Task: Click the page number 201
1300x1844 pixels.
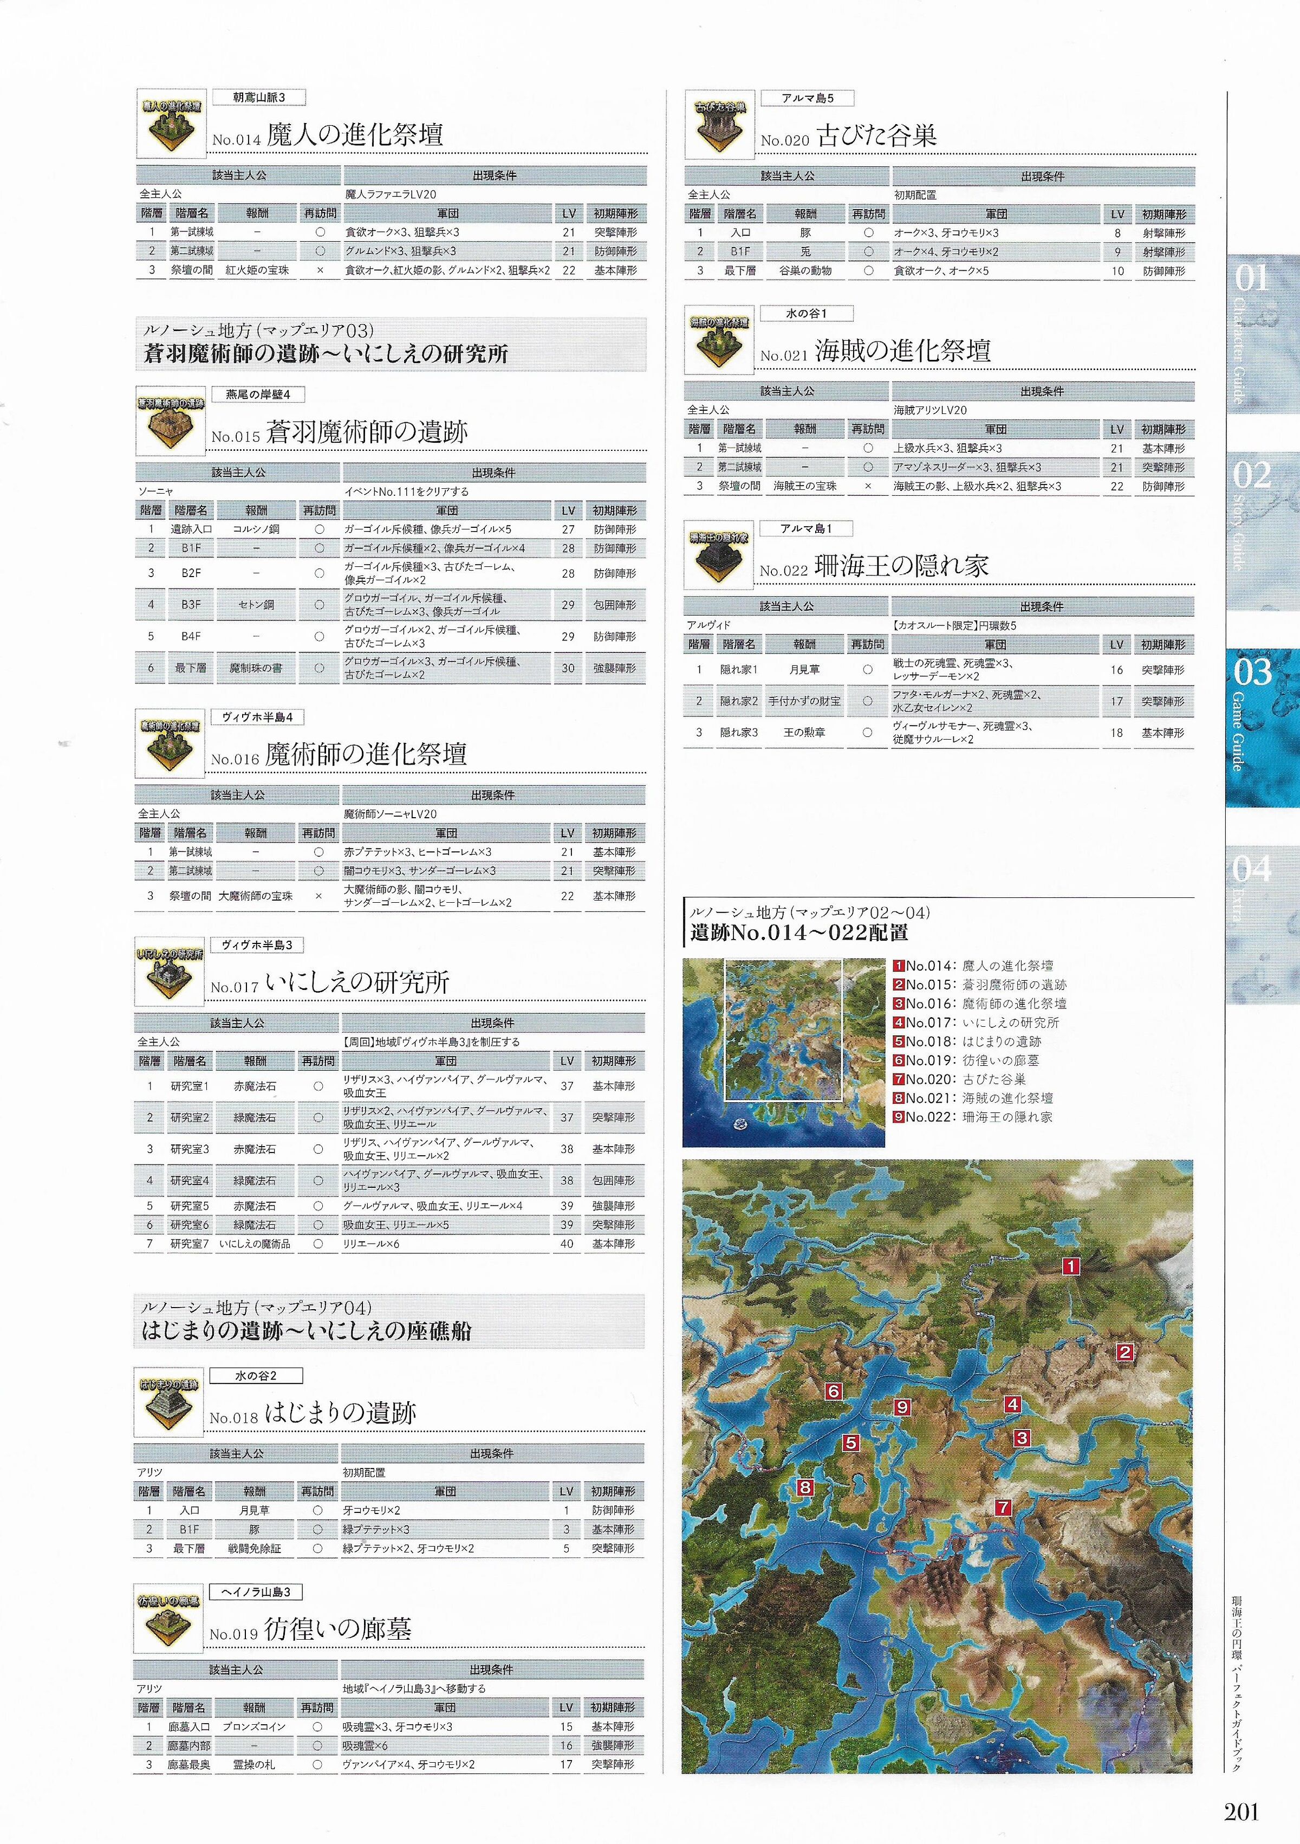Action: [x=1241, y=1811]
